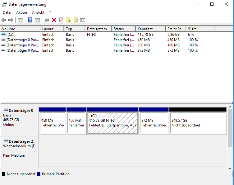Click the connect drive toolbar icon
234x185 pixels.
(47, 20)
